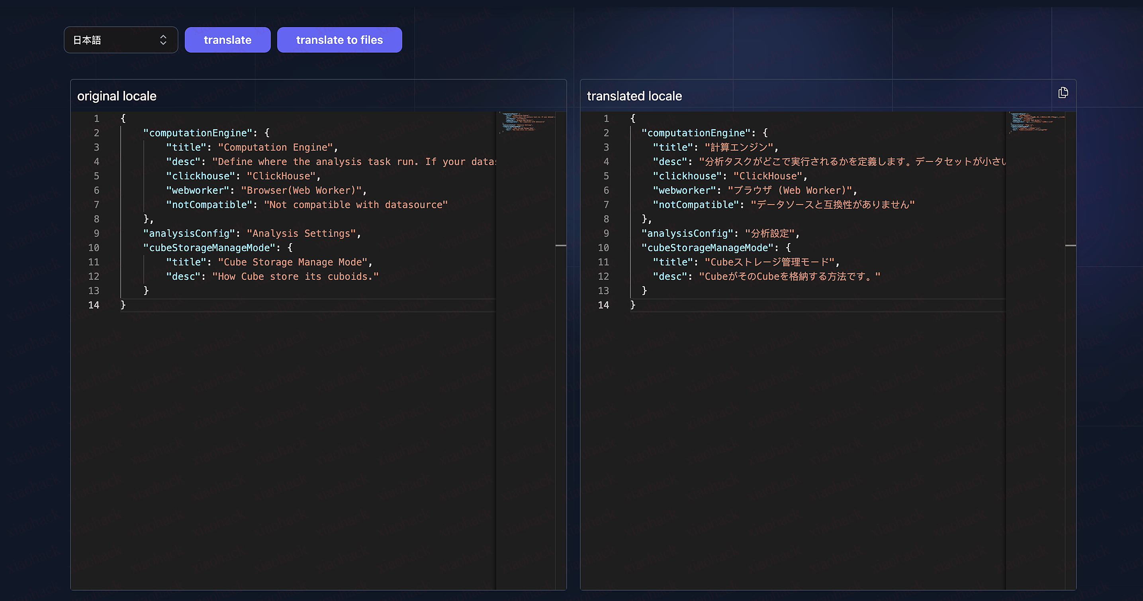Image resolution: width=1143 pixels, height=601 pixels.
Task: Place cursor on "analysisConfig" key in original
Action: point(189,234)
